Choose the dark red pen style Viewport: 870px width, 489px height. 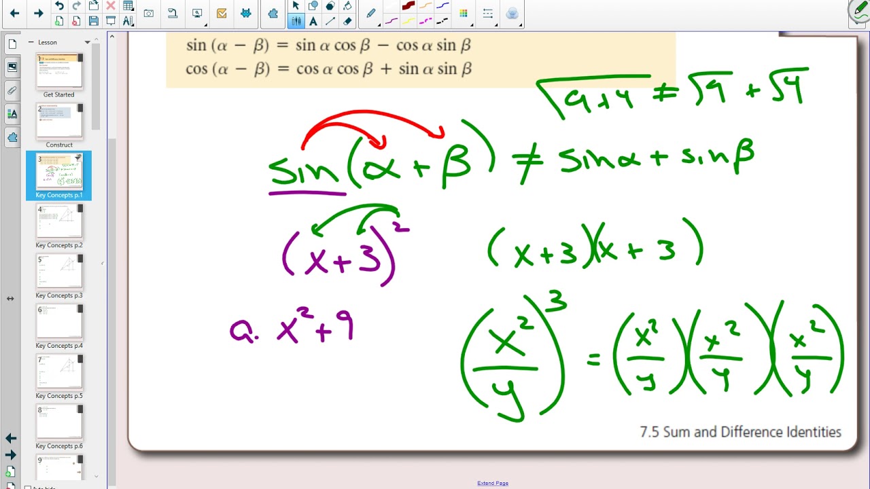coord(408,6)
